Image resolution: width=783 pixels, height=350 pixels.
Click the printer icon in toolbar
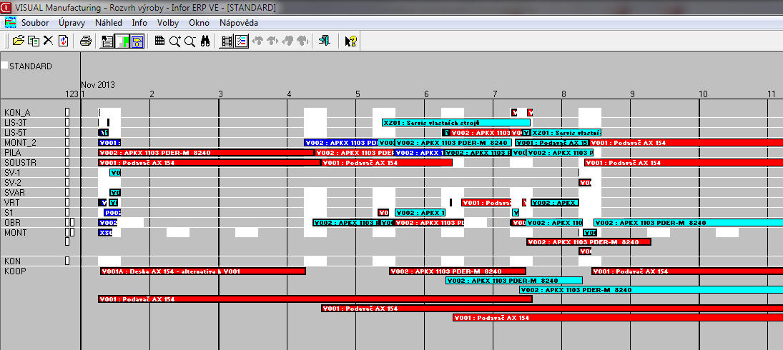tap(85, 41)
